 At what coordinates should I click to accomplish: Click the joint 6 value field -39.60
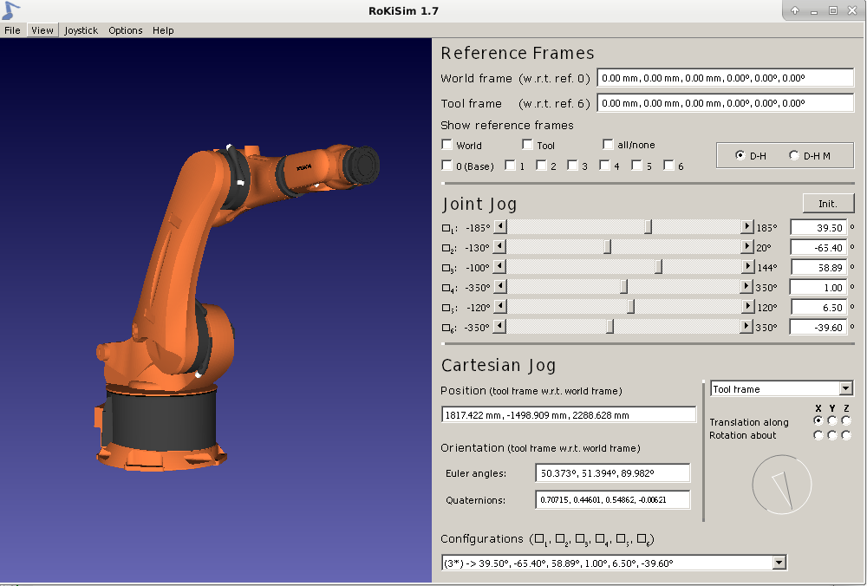point(819,327)
